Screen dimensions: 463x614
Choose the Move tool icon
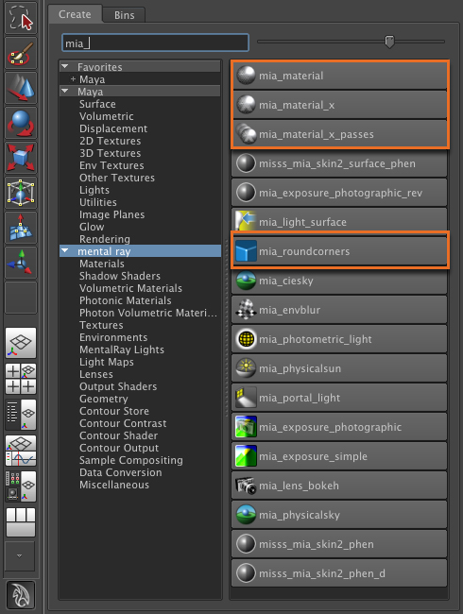point(21,88)
